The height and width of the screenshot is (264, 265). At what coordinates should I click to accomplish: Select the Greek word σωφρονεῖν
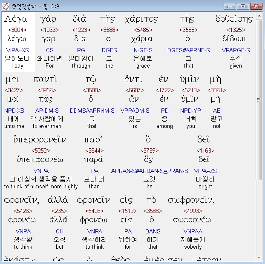191,200
